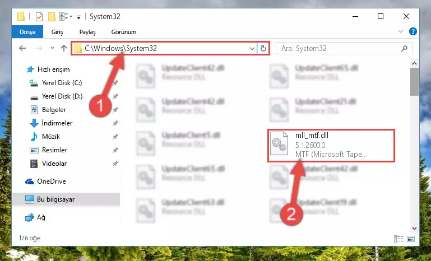Toggle the pin beside Videolar
The width and height of the screenshot is (431, 261).
115,164
